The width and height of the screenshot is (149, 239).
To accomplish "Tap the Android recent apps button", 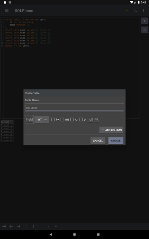I will 99,235.
